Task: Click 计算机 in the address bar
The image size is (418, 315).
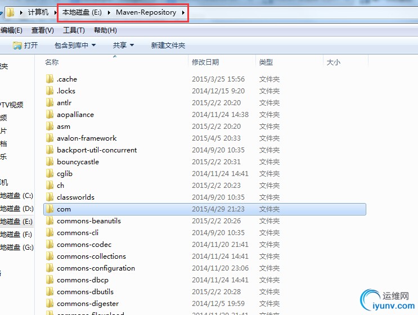Action: (x=38, y=12)
